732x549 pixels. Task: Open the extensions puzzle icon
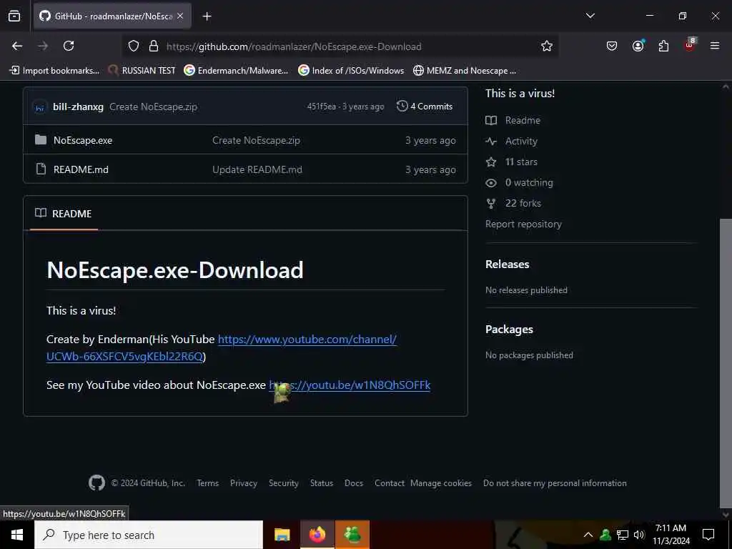[x=663, y=46]
